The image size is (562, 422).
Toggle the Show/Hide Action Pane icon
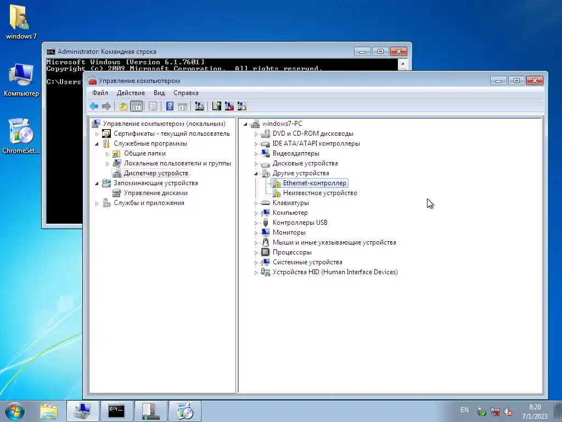tap(183, 106)
